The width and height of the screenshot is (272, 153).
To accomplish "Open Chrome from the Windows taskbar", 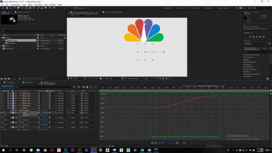I will [45, 150].
